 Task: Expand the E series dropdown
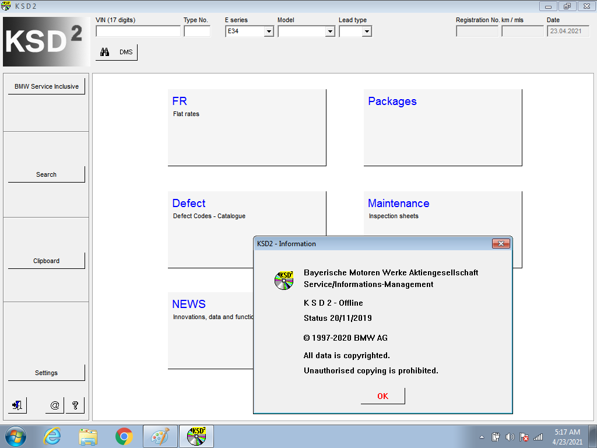269,32
